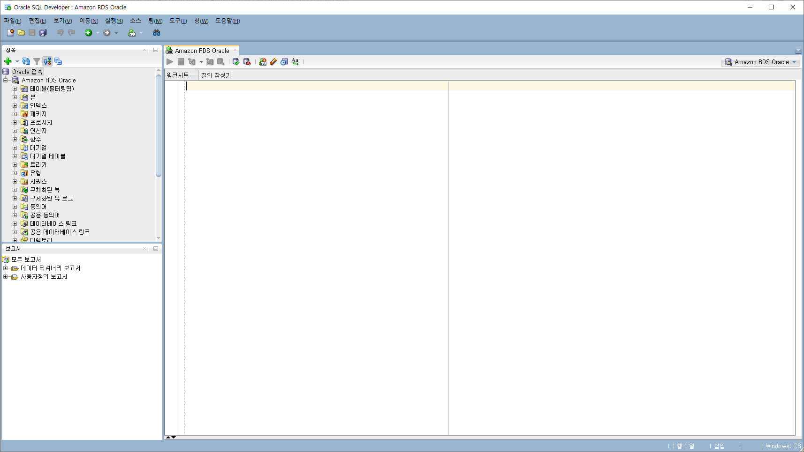This screenshot has width=804, height=452.
Task: Click the gray Forward navigation icon
Action: click(x=107, y=33)
